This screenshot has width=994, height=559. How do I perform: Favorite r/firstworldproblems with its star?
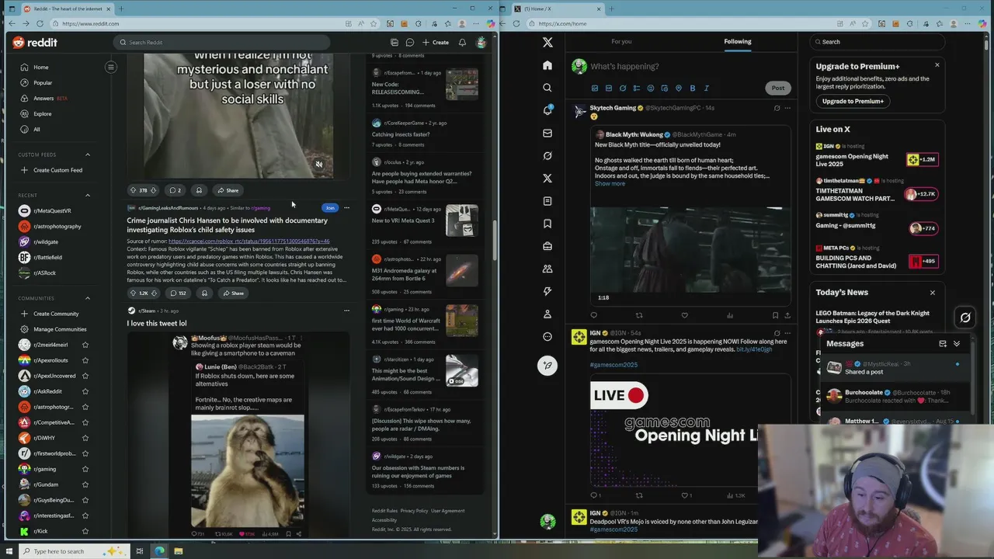pyautogui.click(x=85, y=453)
